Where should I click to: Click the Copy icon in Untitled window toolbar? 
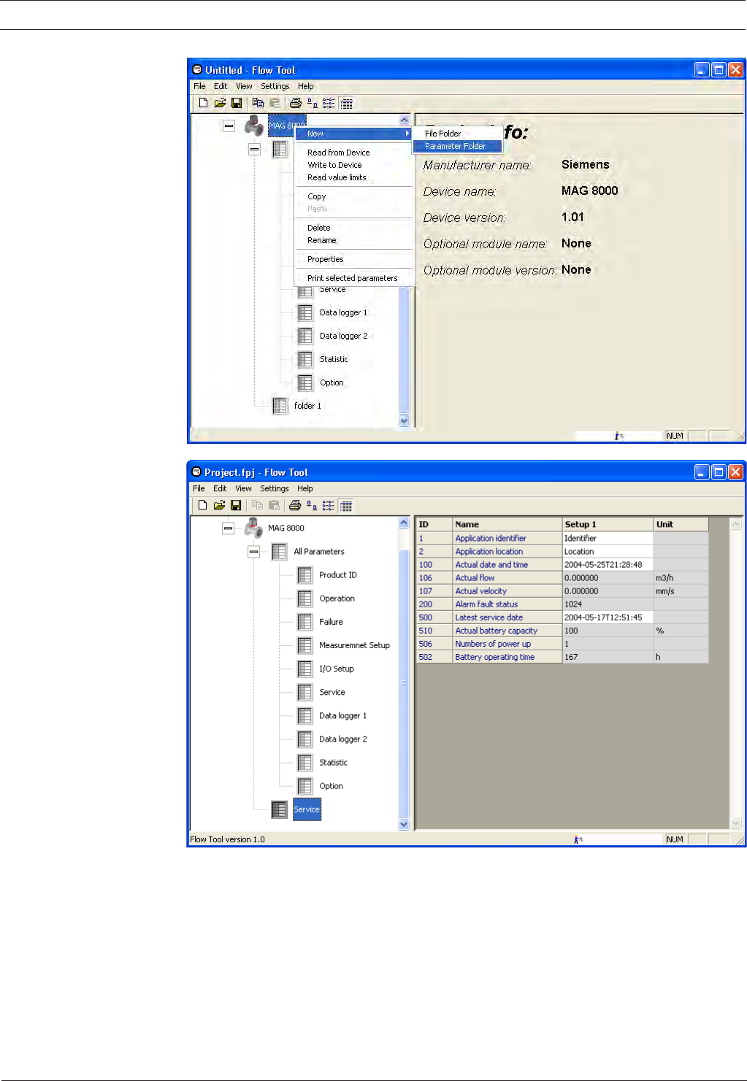tap(258, 103)
